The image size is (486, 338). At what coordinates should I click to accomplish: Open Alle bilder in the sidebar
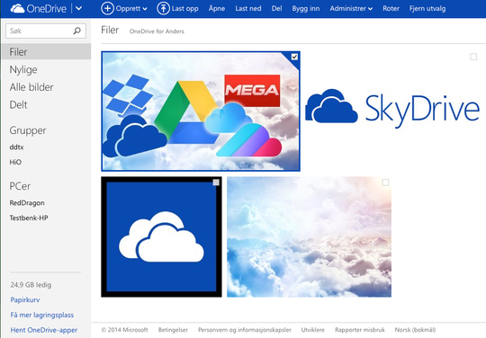coord(31,87)
